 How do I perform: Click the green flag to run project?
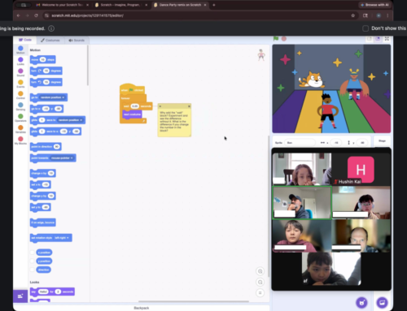click(276, 39)
